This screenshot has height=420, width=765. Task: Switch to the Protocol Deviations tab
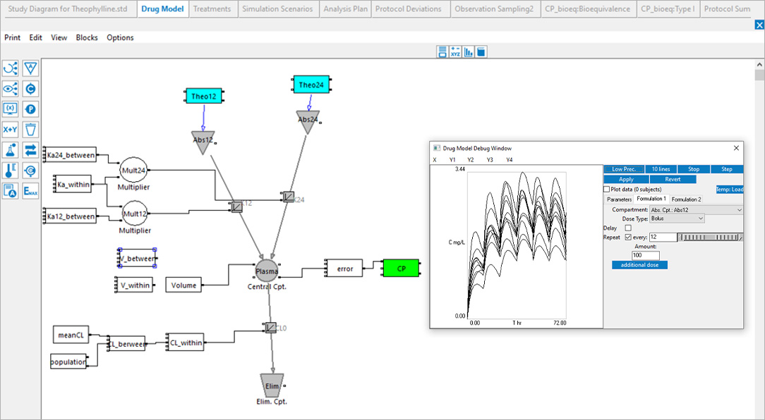pos(409,8)
